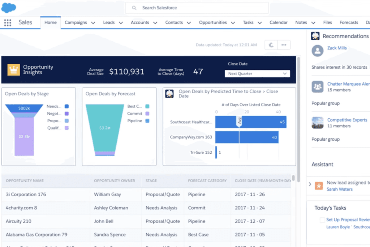Image resolution: width=370 pixels, height=247 pixels.
Task: Select the Aircuity 210 opportunity name
Action: [18, 221]
